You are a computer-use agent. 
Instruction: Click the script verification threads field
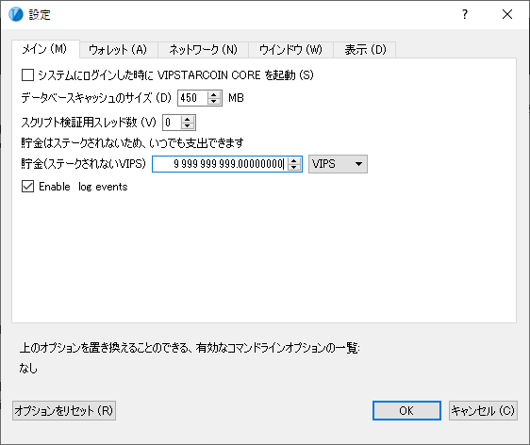(172, 123)
